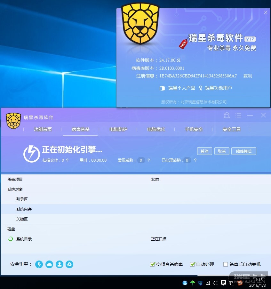Click the registration code string
271x289 pixels.
tap(198, 76)
